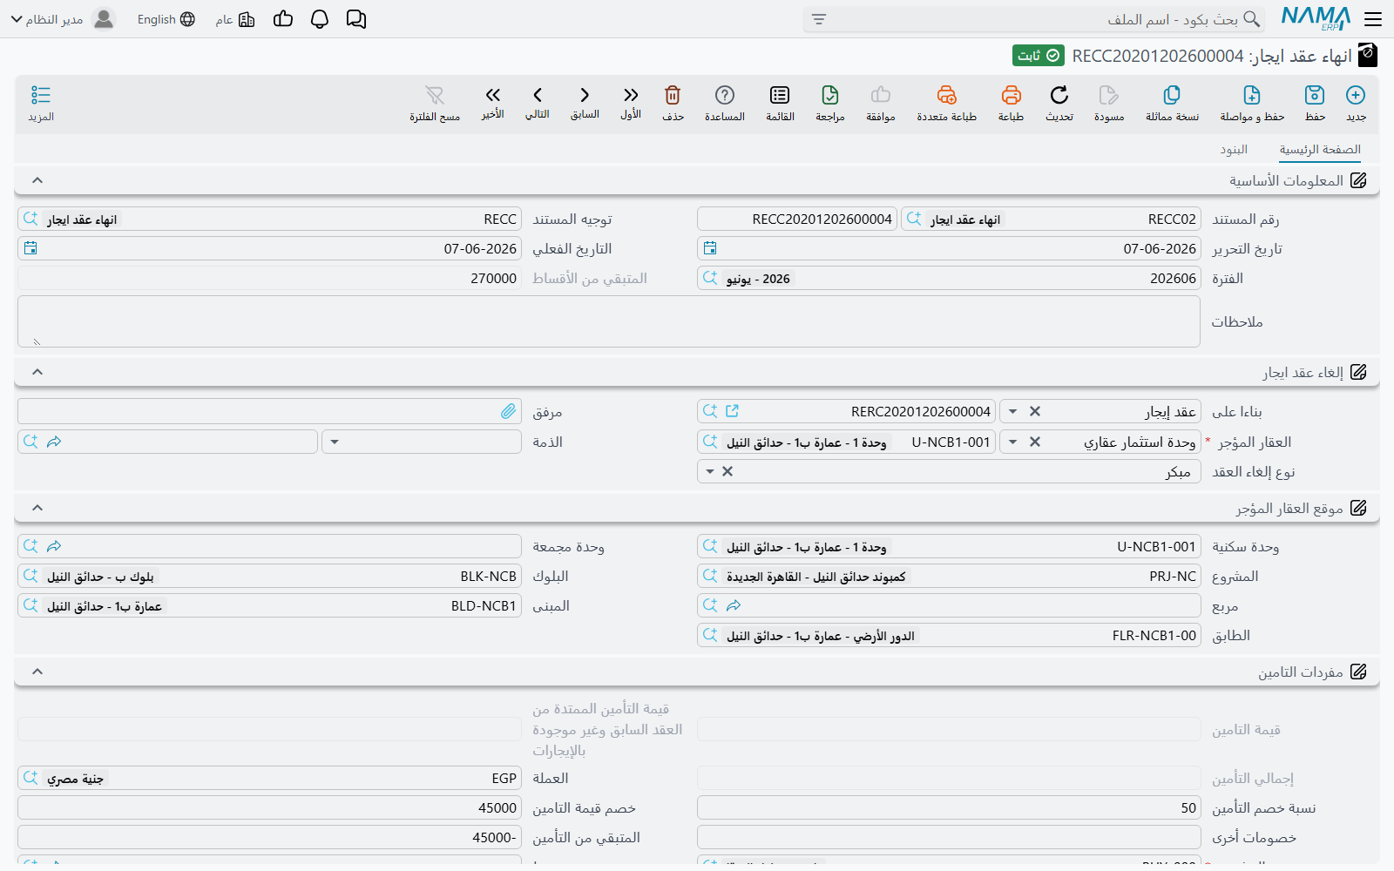This screenshot has width=1394, height=871.
Task: Clear the مبكر cancellation type
Action: (x=727, y=472)
